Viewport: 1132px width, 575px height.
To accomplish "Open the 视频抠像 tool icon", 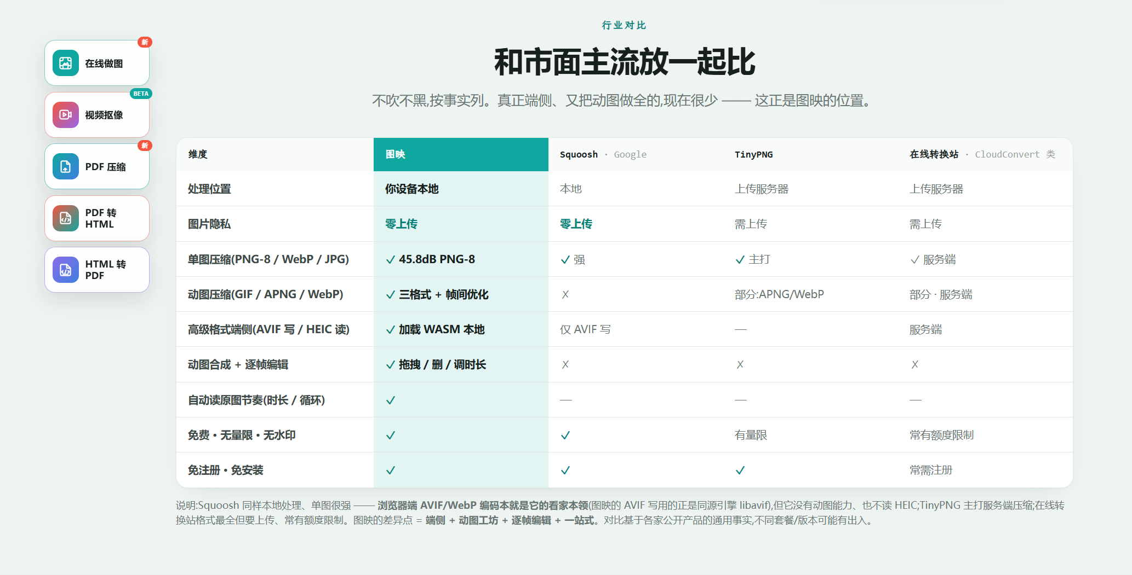I will click(66, 115).
